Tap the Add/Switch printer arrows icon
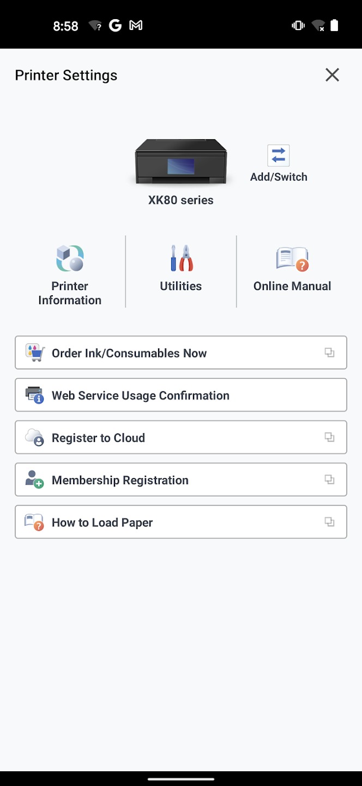The image size is (362, 786). pyautogui.click(x=278, y=156)
